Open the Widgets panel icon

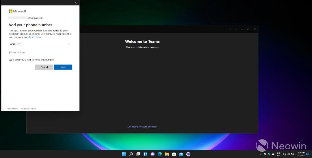tap(145, 154)
